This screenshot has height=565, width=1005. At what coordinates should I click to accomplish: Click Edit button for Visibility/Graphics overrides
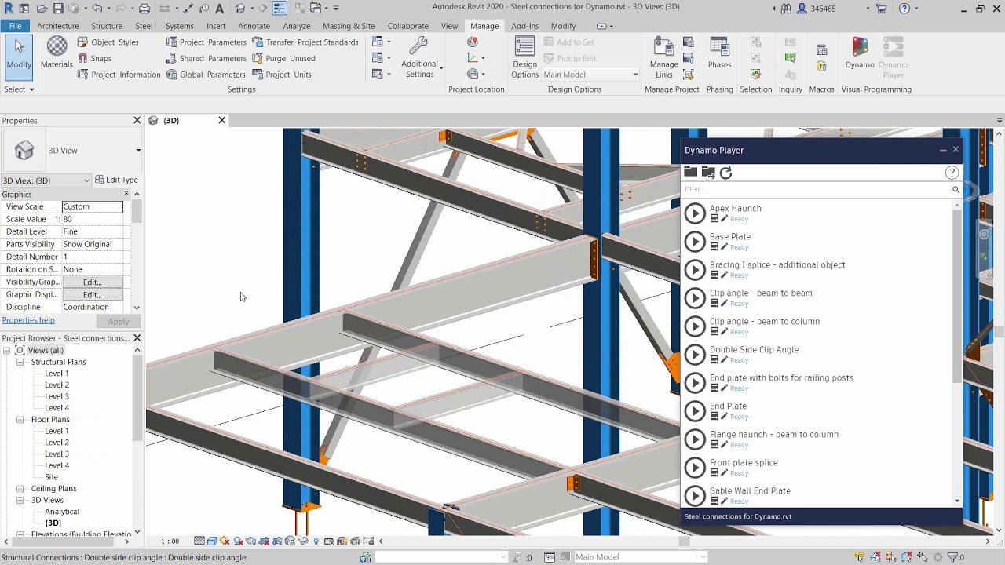click(92, 282)
